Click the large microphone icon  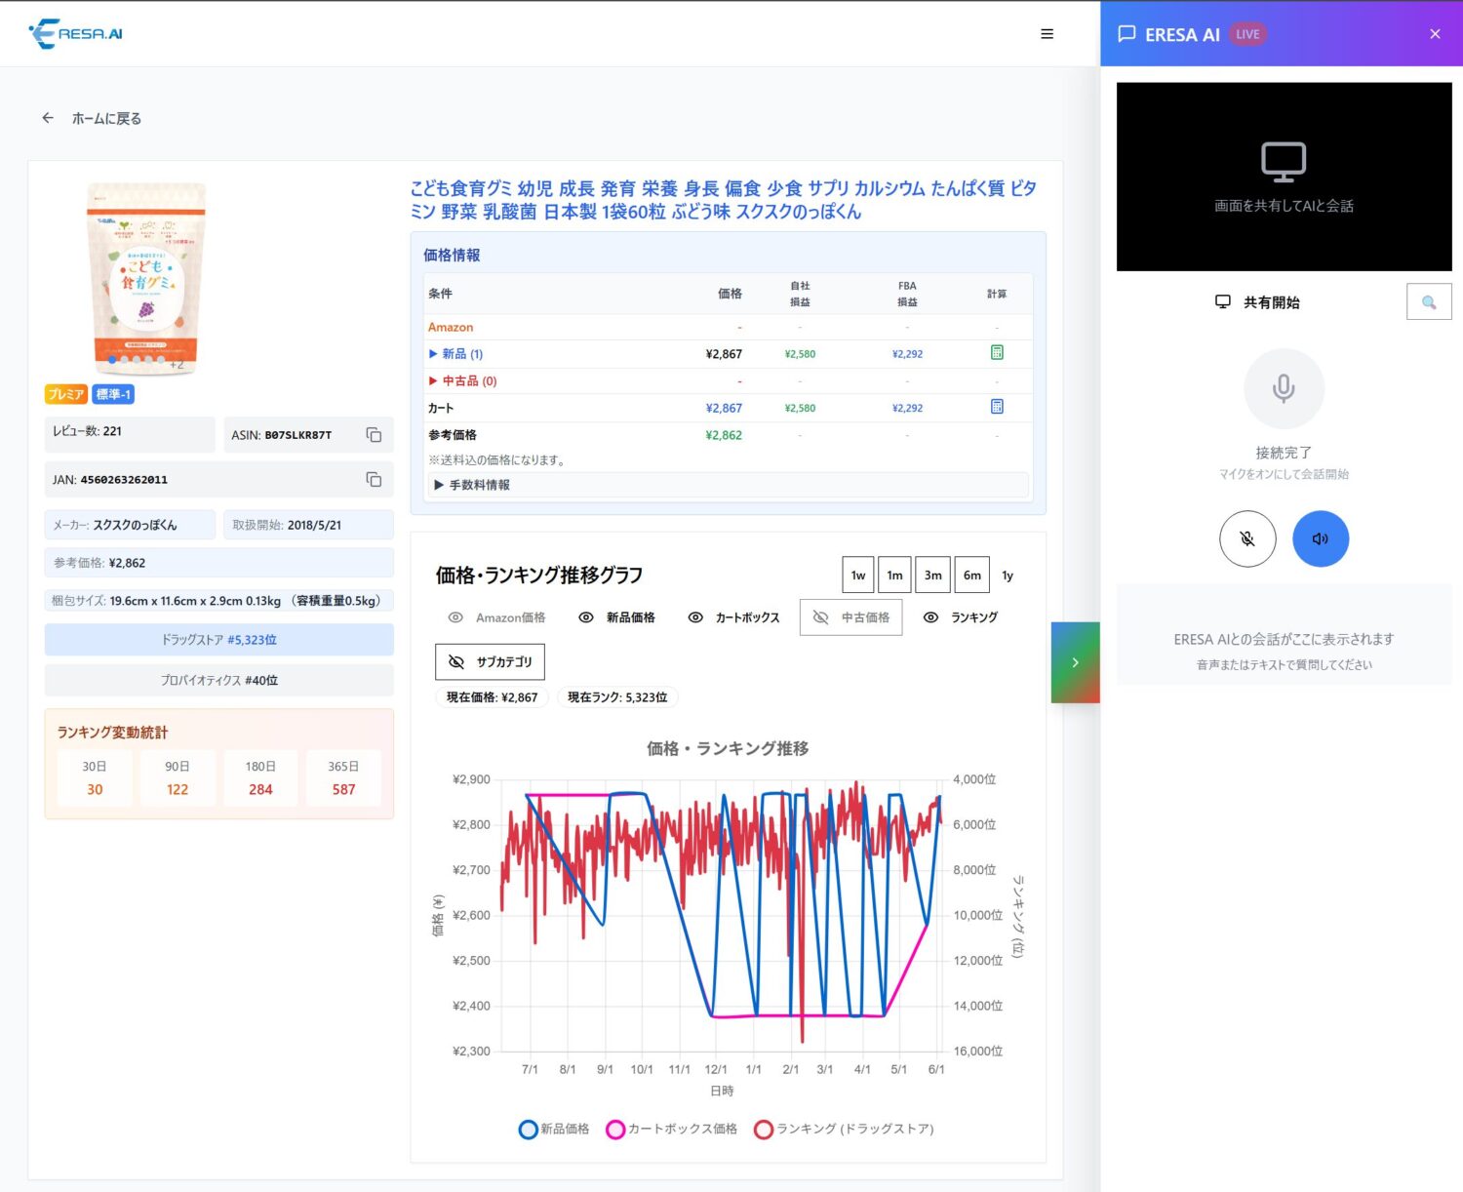pos(1284,388)
